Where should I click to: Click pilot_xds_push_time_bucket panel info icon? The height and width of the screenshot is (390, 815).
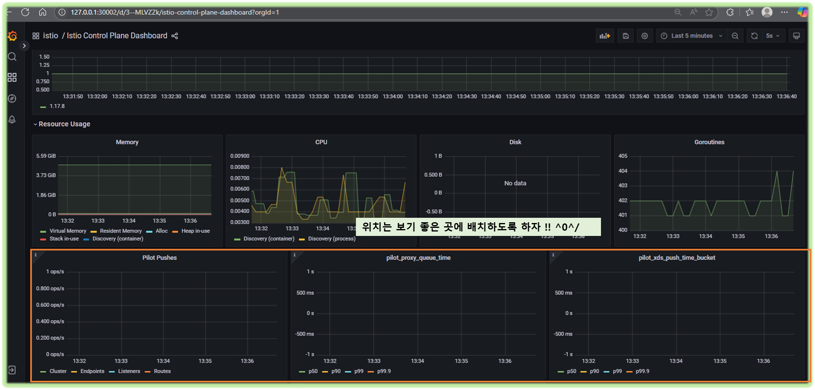[x=553, y=255]
